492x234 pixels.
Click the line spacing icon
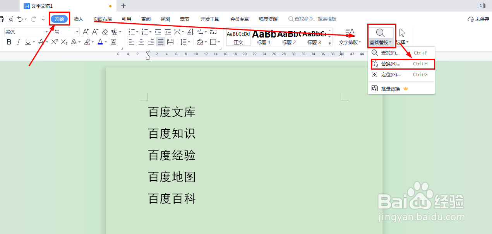183,42
